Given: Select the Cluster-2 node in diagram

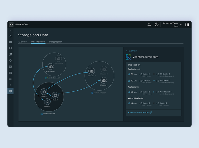Looking at the screenshot, I should pos(44,92).
